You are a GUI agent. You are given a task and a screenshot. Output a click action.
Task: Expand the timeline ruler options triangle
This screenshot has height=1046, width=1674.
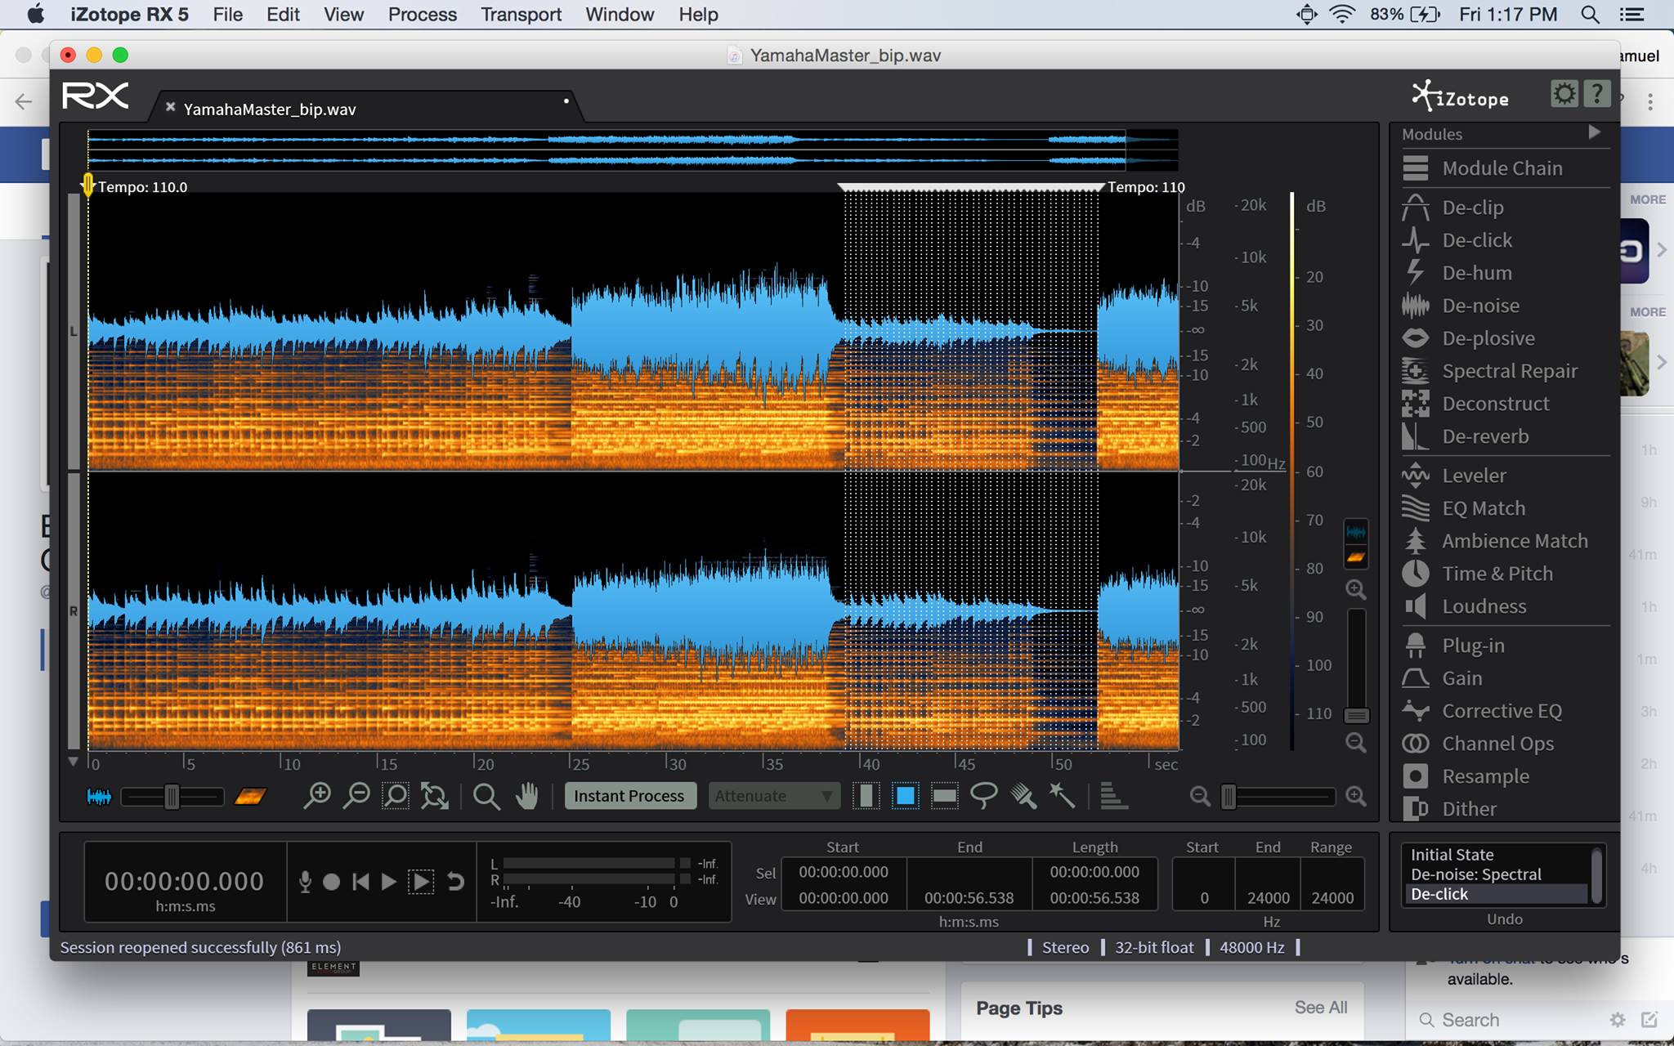click(74, 762)
